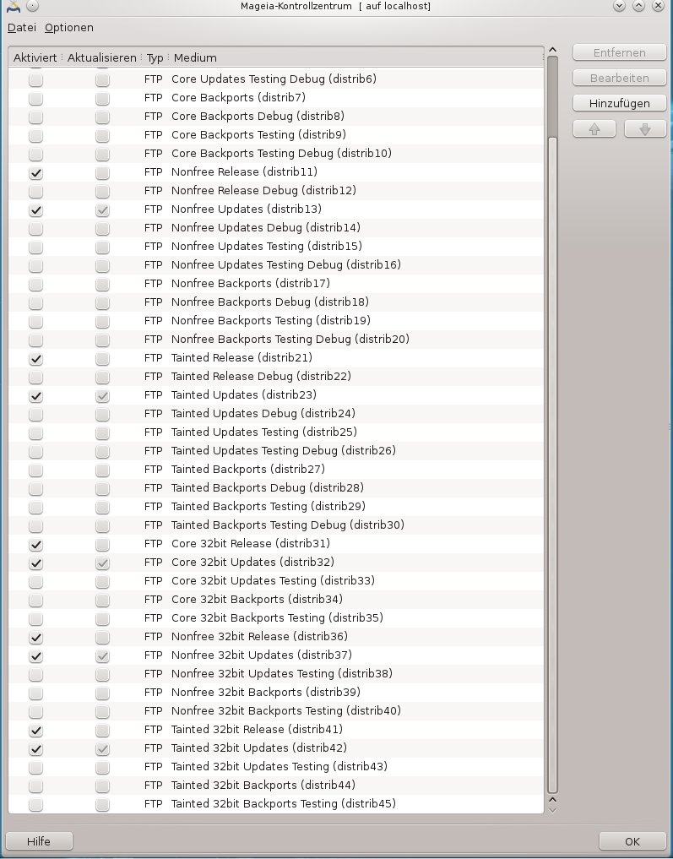Select row Nonfree Release Debug (distrib12)
Viewport: 673px width, 859px height.
click(x=276, y=191)
